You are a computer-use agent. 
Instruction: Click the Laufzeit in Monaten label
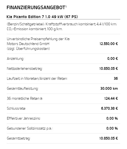pos(37,79)
